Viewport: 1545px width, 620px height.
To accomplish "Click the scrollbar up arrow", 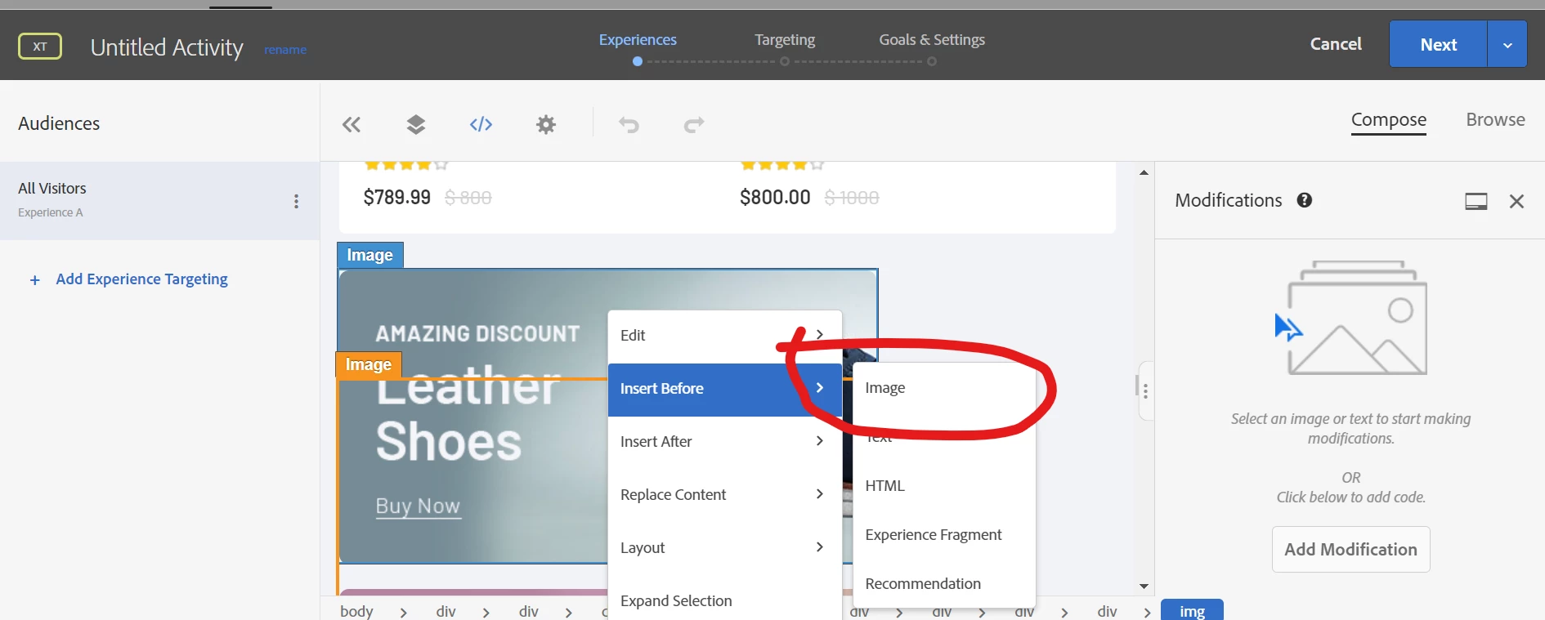I will pyautogui.click(x=1144, y=172).
